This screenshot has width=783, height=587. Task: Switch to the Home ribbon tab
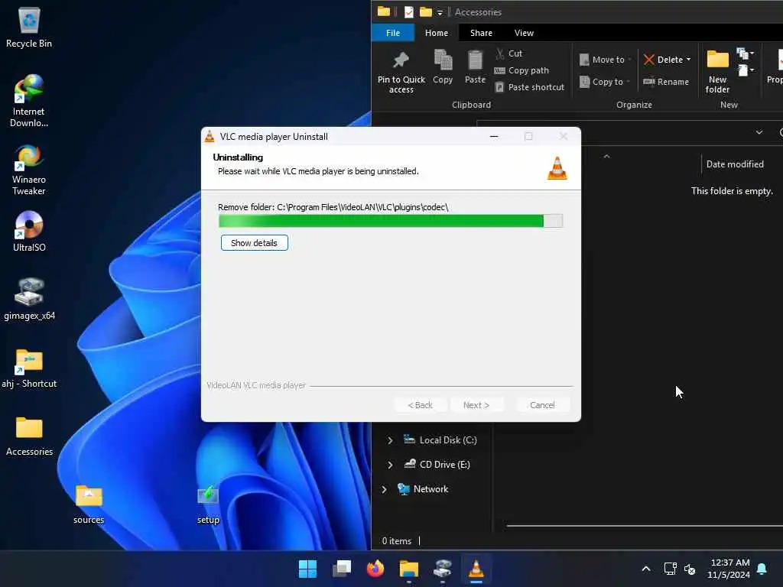[437, 33]
